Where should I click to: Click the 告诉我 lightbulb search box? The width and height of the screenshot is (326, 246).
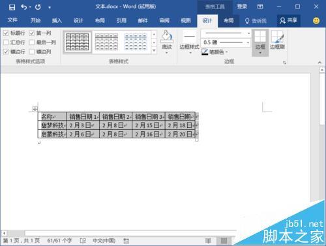coord(256,21)
